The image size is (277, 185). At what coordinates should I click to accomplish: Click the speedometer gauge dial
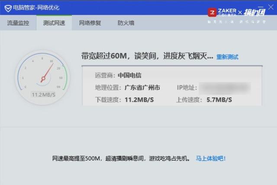(42, 78)
